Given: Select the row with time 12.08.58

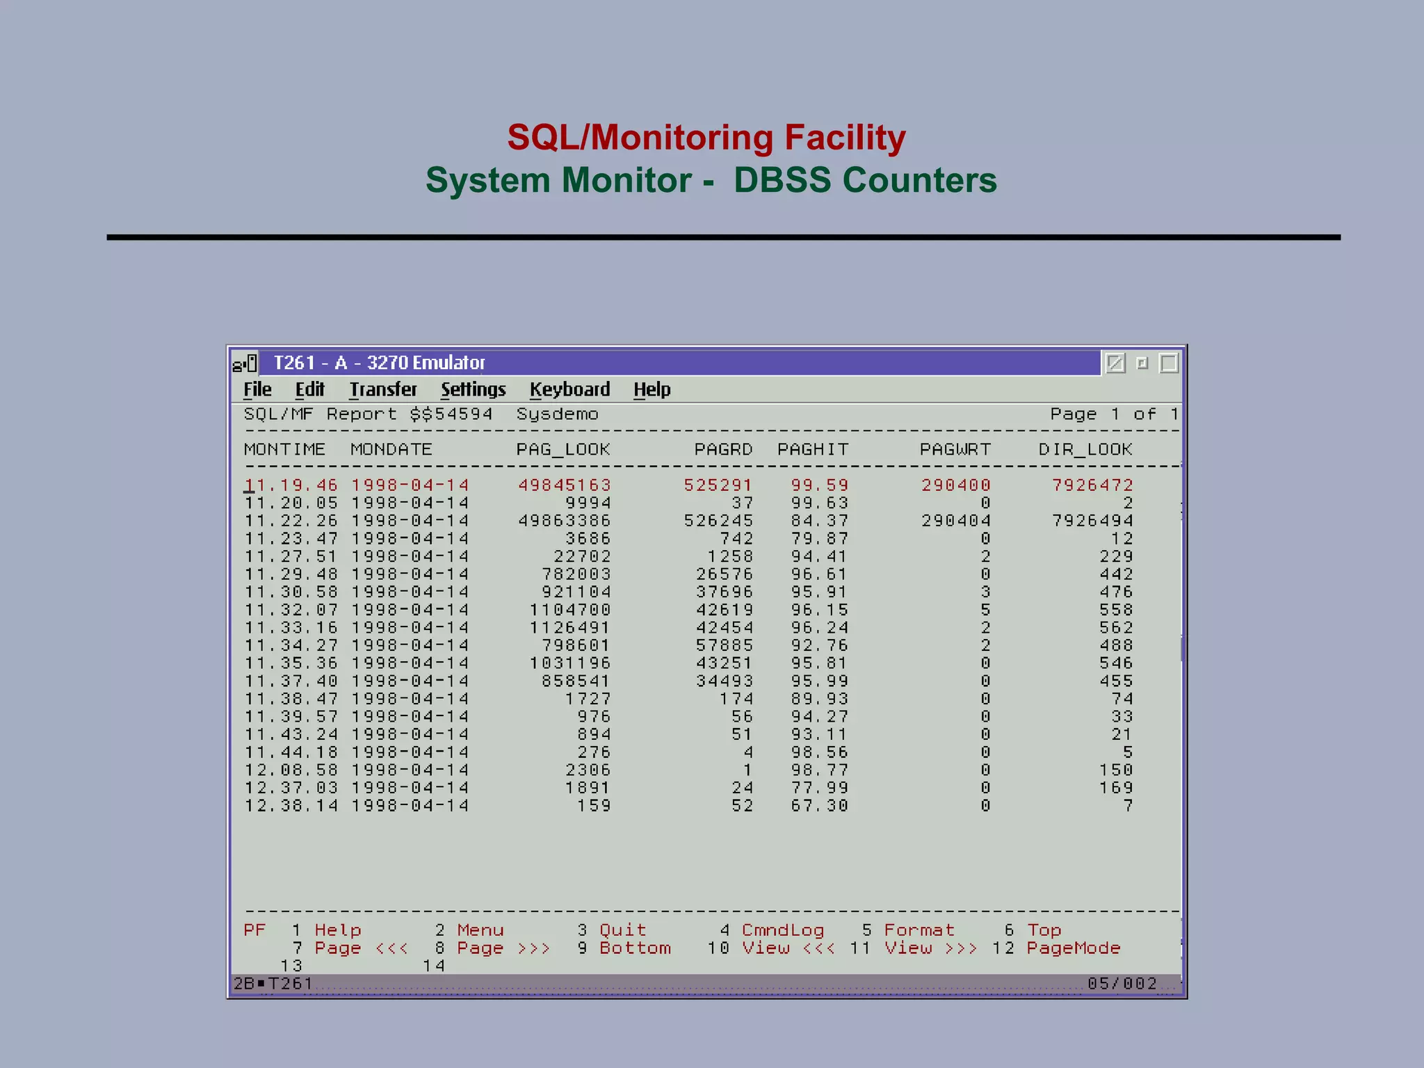Looking at the screenshot, I should tap(688, 770).
